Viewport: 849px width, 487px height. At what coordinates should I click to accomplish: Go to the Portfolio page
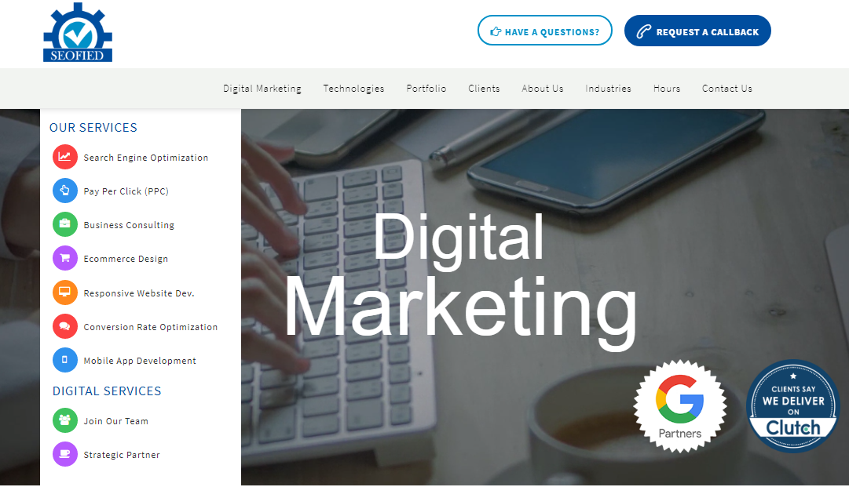click(x=426, y=88)
